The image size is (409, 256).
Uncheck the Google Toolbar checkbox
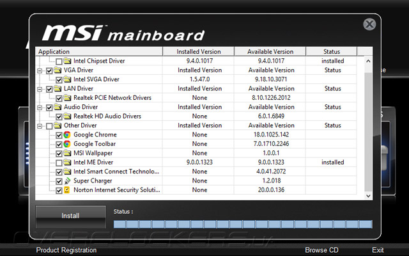tap(59, 144)
